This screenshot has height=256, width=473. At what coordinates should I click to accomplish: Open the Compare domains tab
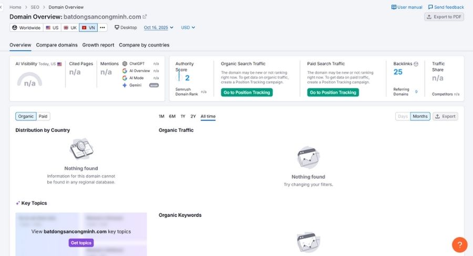57,45
